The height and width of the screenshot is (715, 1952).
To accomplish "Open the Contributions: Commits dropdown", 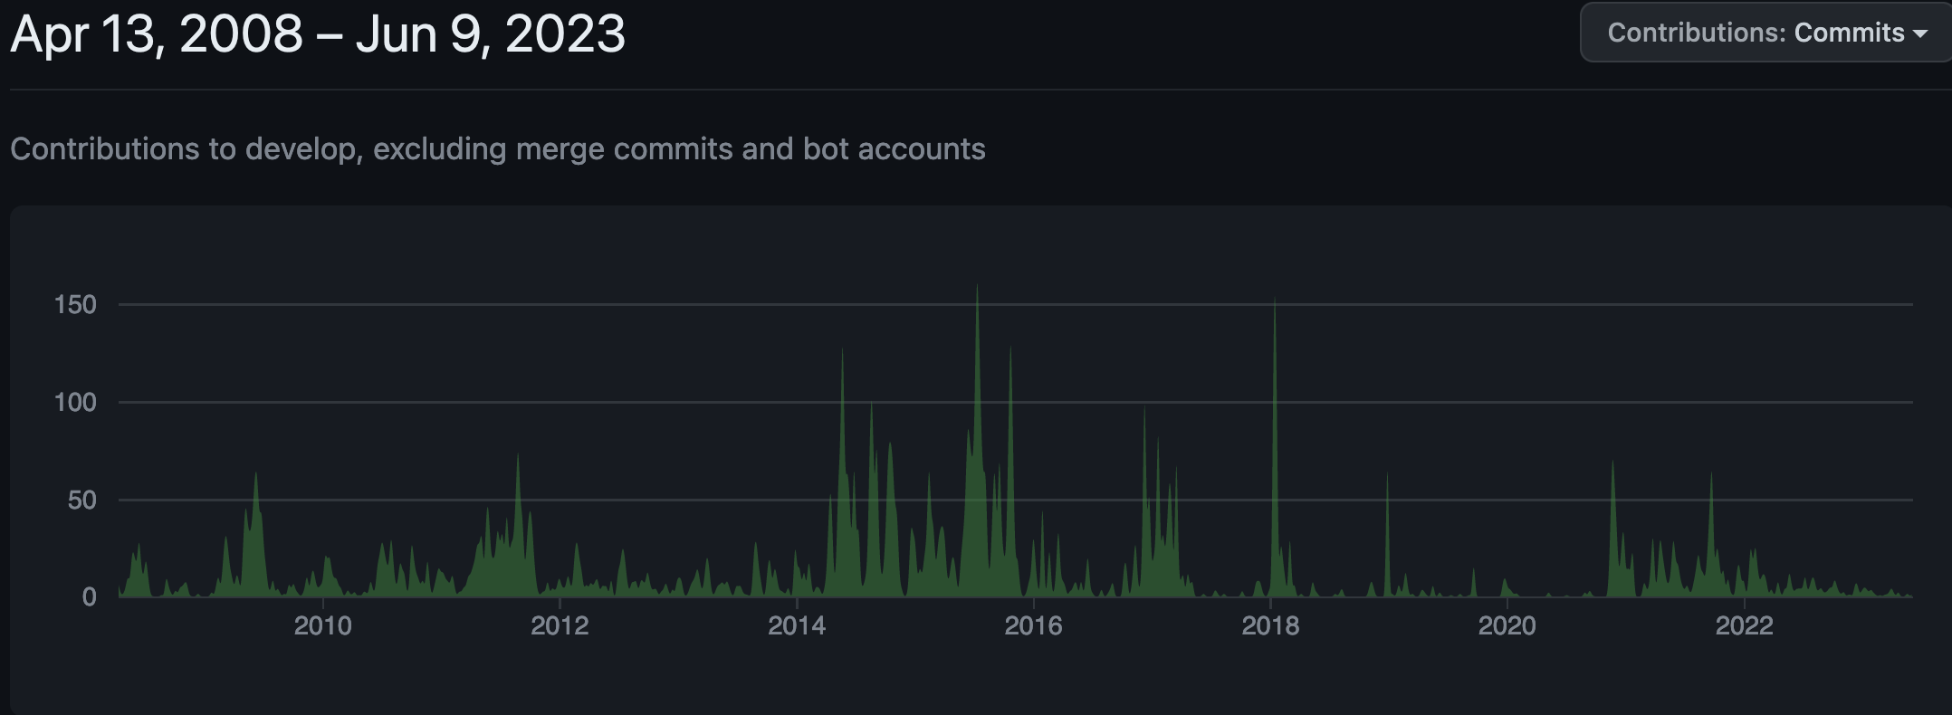I will 1765,33.
